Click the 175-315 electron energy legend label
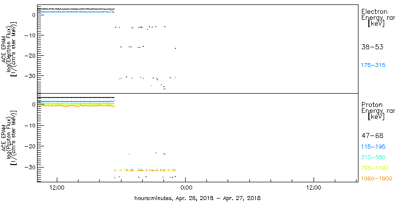 tap(373, 66)
